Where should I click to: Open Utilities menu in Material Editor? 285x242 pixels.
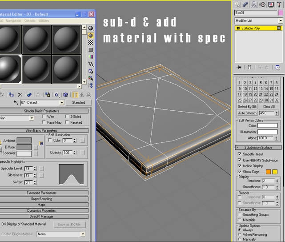point(44,20)
